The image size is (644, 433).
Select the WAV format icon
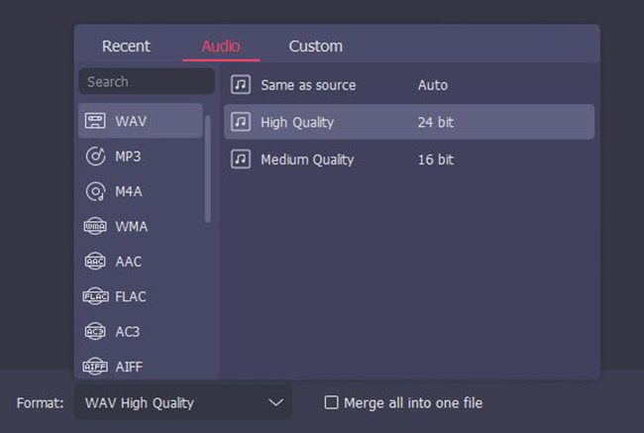(95, 121)
